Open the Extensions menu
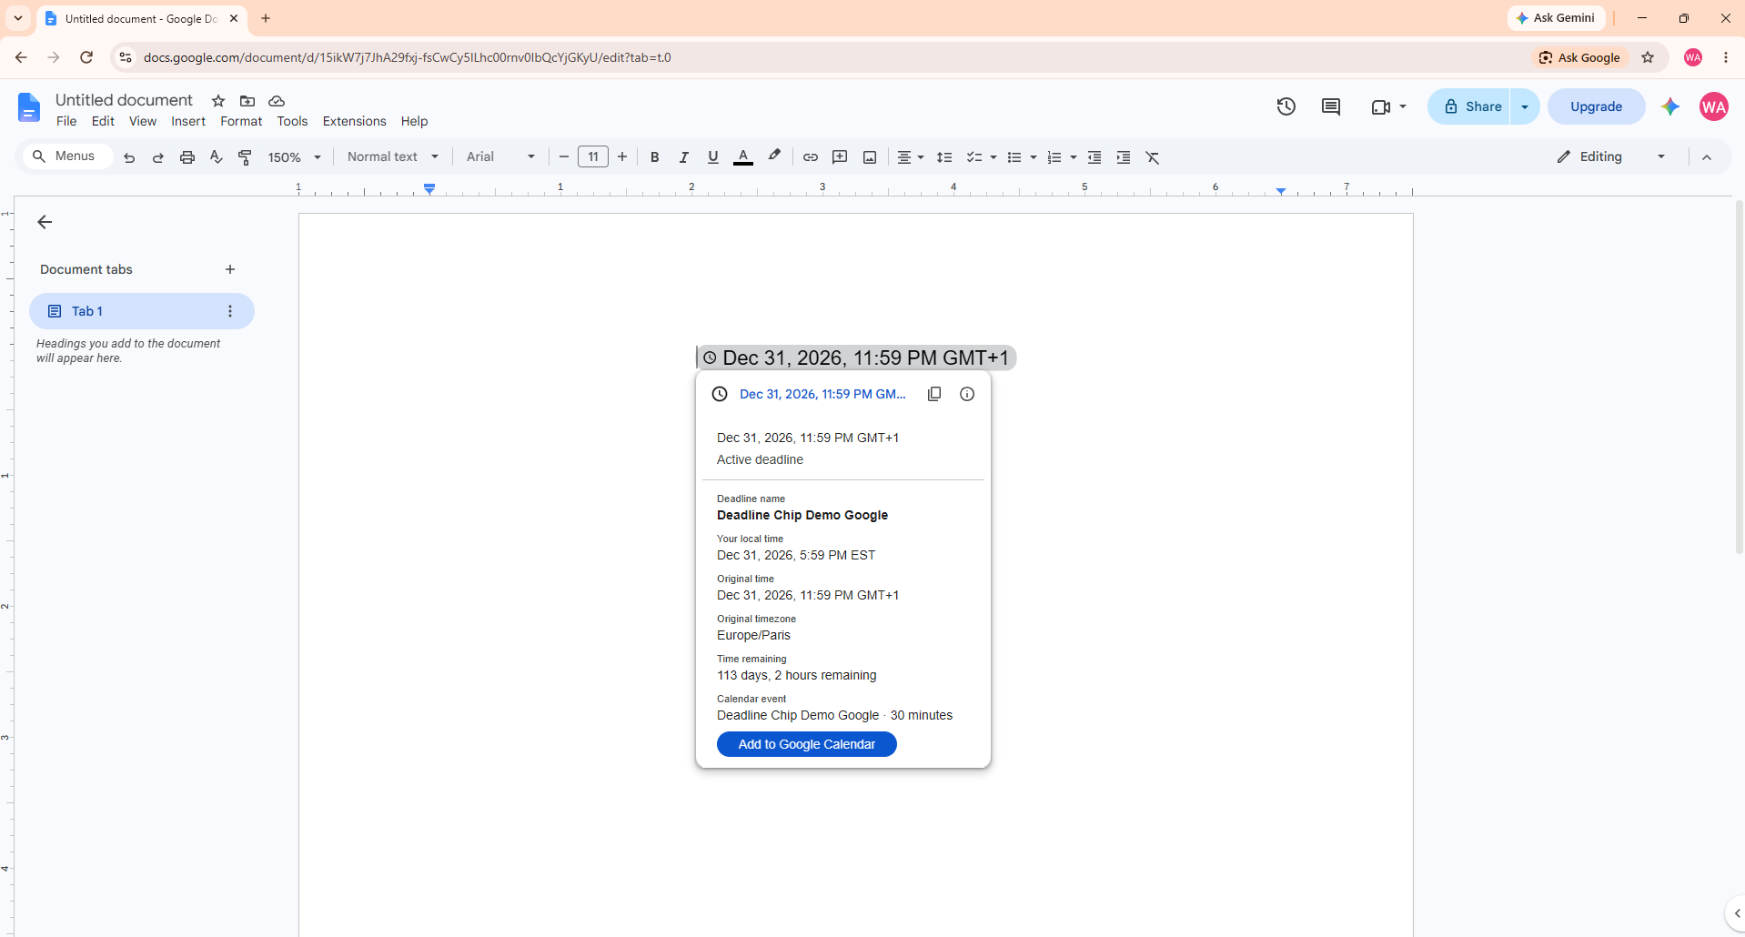Screen dimensions: 1745x937 tap(354, 121)
